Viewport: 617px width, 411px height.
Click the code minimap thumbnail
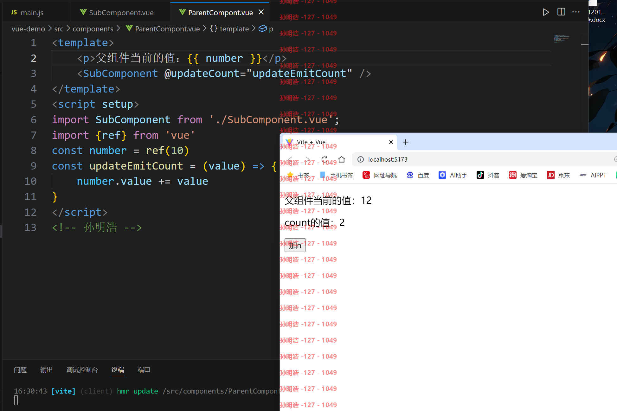(561, 39)
